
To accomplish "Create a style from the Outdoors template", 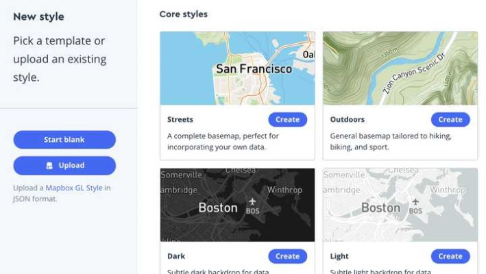I will click(x=450, y=119).
